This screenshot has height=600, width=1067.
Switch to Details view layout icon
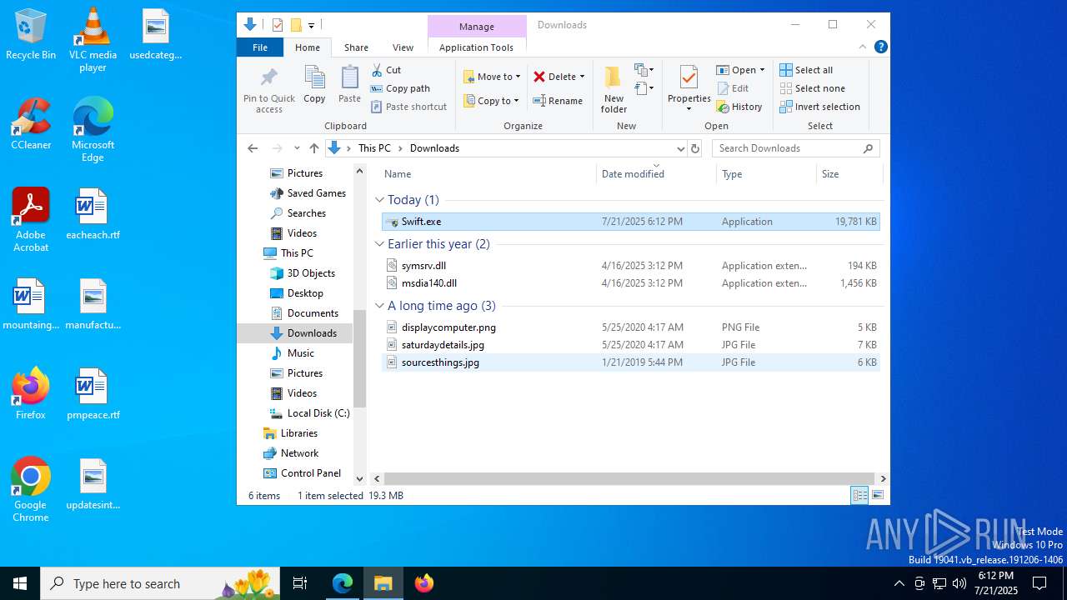tap(859, 495)
